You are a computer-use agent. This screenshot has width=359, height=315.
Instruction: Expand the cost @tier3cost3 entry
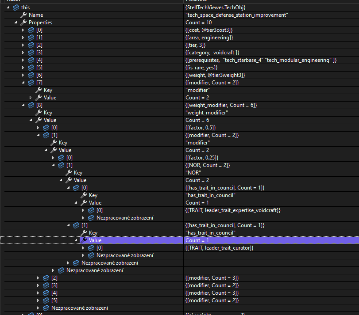[x=23, y=30]
